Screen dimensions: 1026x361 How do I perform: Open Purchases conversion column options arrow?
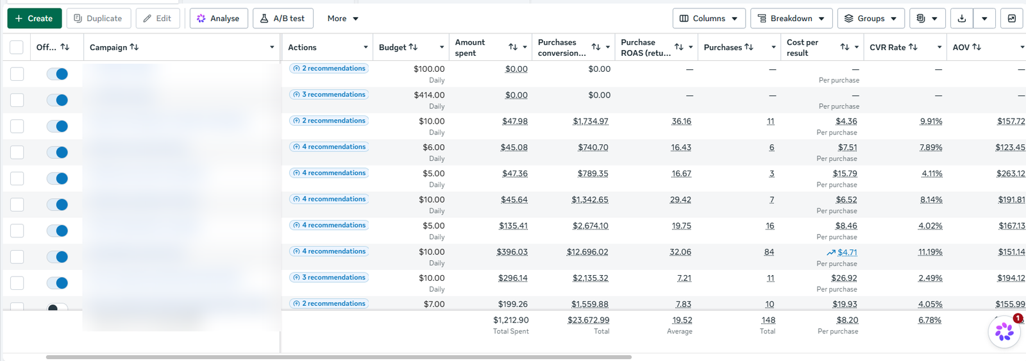pyautogui.click(x=607, y=47)
